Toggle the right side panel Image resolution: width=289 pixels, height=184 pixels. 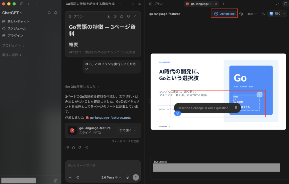coord(286,4)
